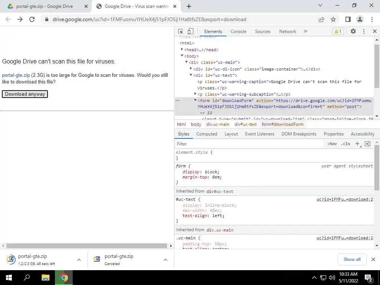380x285 pixels.
Task: Click the address bar URL
Action: (149, 19)
